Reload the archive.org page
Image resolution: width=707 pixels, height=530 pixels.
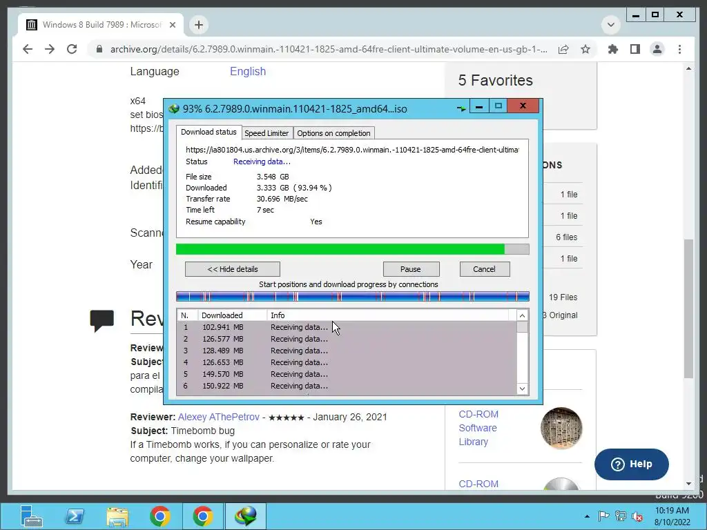(x=72, y=49)
